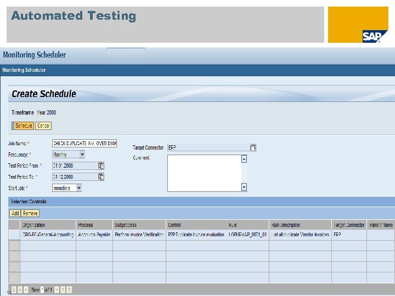Jump to last row pager icon
This screenshot has width=395, height=296.
[69, 290]
